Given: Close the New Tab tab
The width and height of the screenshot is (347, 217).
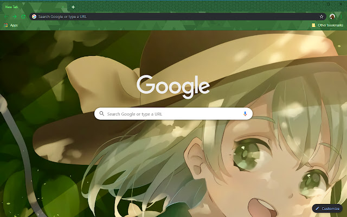Looking at the screenshot, I should point(63,7).
